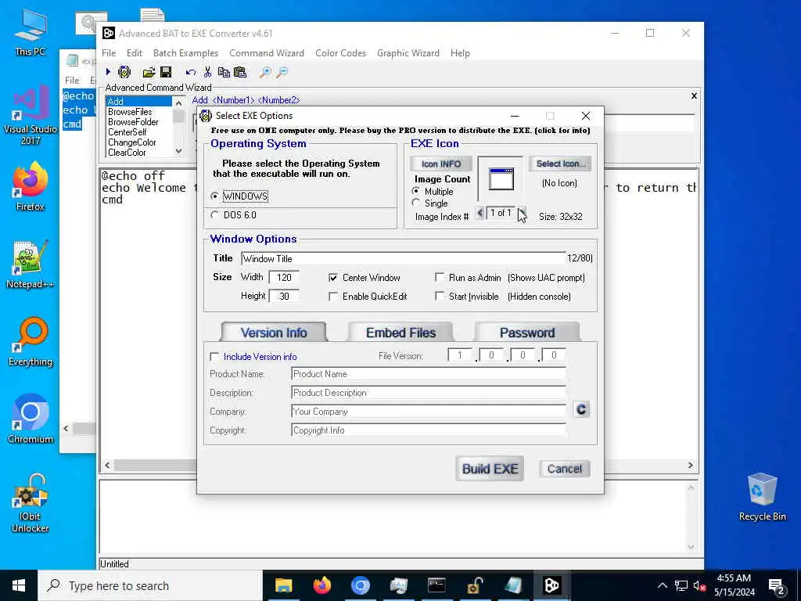
Task: Click the EXE icon preview image
Action: (x=501, y=179)
